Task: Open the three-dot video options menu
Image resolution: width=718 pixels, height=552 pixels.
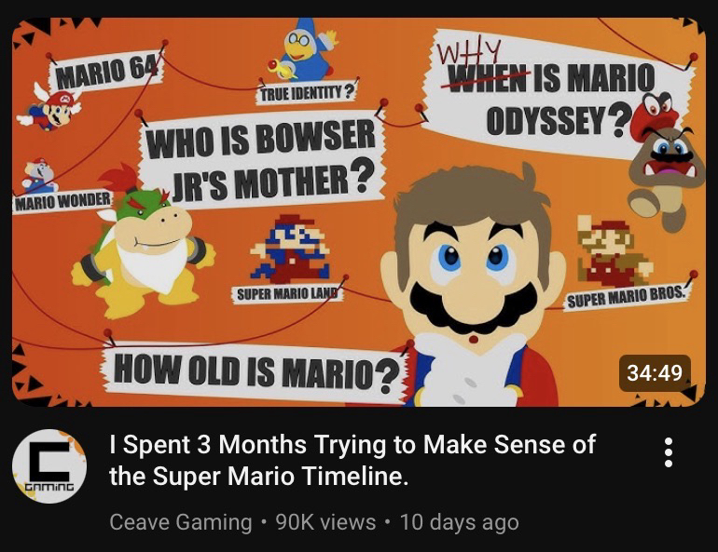Action: click(x=668, y=451)
